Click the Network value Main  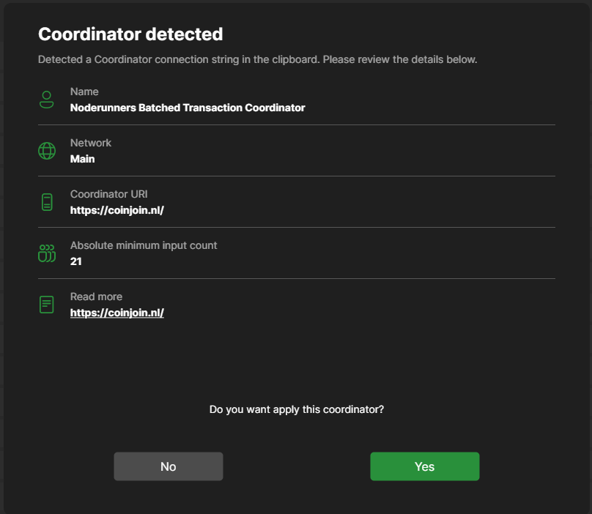click(82, 159)
